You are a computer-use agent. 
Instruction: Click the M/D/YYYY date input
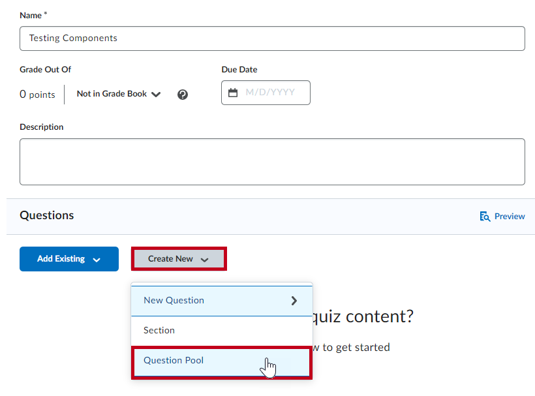pos(270,93)
